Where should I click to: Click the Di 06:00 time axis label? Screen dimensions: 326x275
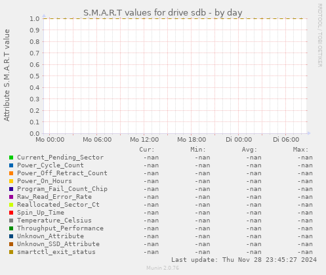(x=286, y=140)
